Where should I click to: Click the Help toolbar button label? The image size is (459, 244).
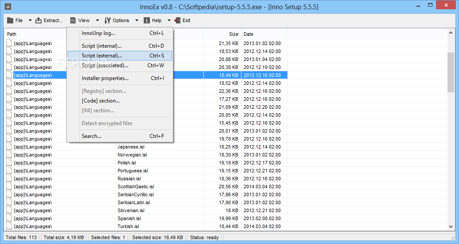(x=157, y=20)
